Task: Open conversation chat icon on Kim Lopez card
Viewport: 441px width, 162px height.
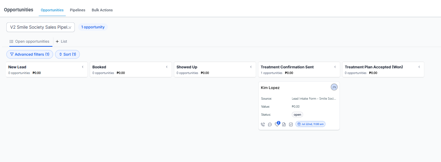Action: (x=270, y=124)
